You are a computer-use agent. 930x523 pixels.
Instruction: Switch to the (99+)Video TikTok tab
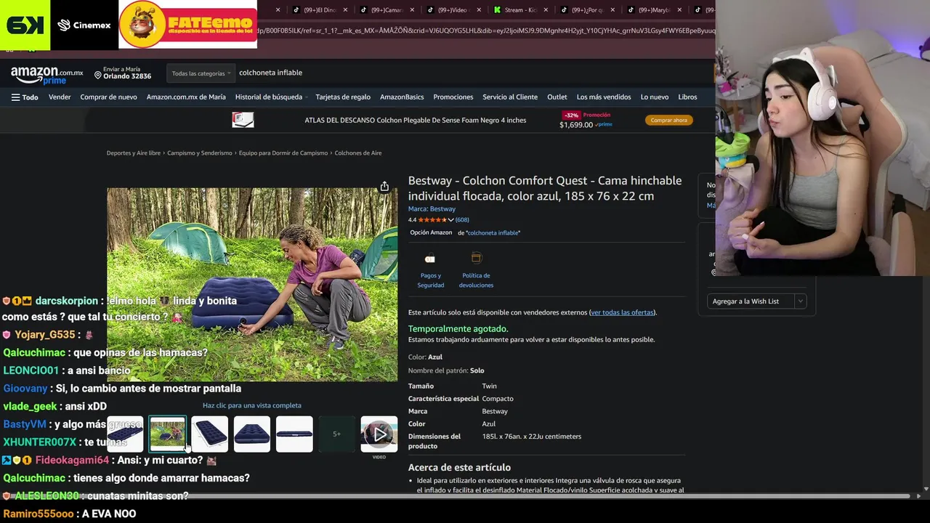coord(448,10)
